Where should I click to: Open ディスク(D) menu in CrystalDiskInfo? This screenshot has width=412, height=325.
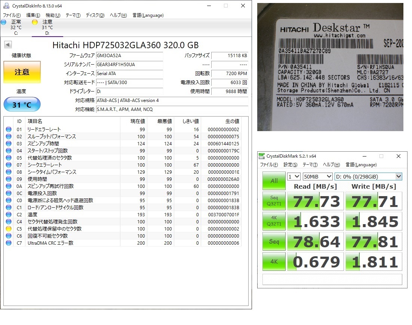coord(95,15)
